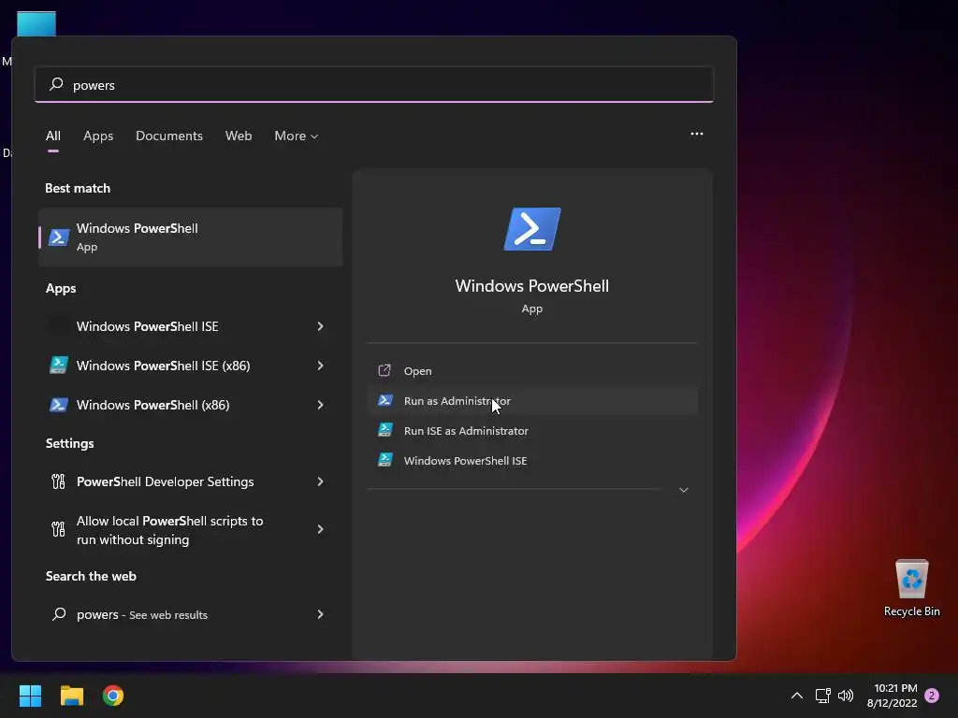
Task: Click the search box containing 'powers'
Action: point(374,85)
